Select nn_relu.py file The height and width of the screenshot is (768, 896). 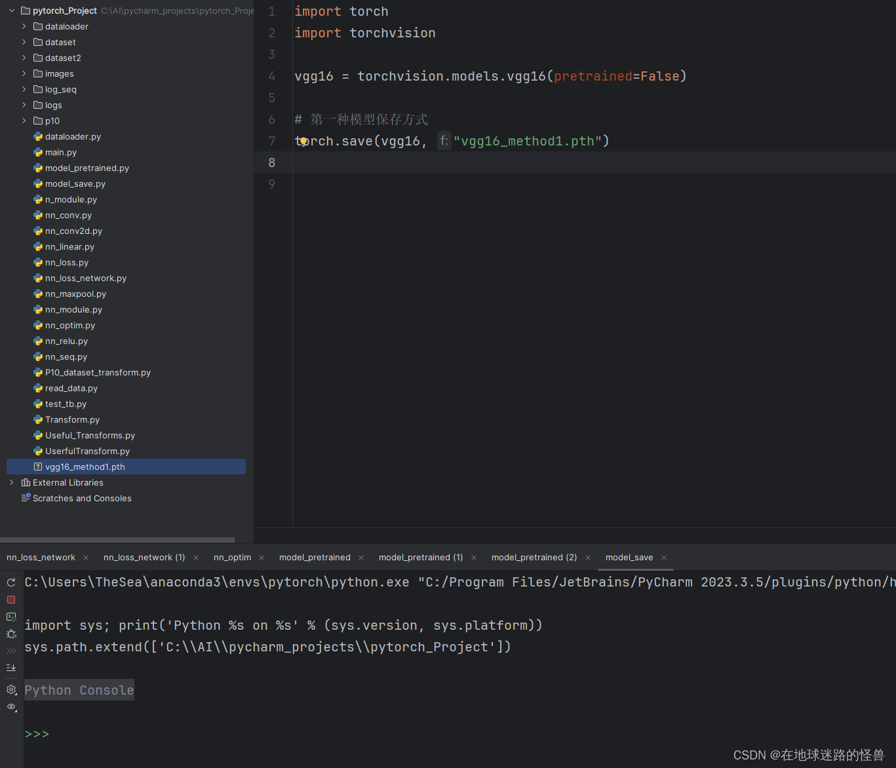coord(66,341)
